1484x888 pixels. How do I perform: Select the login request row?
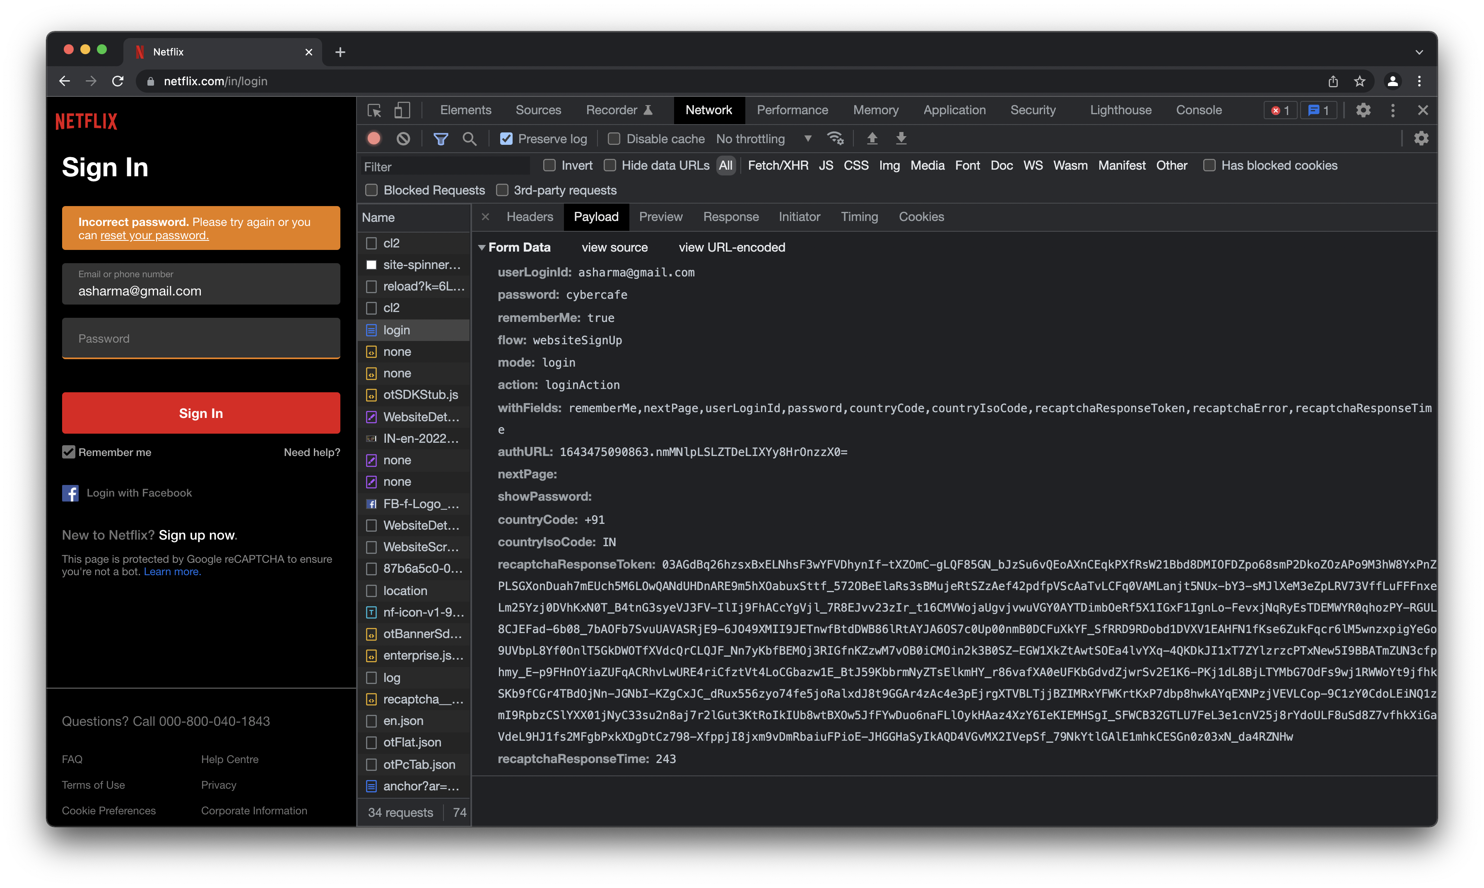coord(414,330)
